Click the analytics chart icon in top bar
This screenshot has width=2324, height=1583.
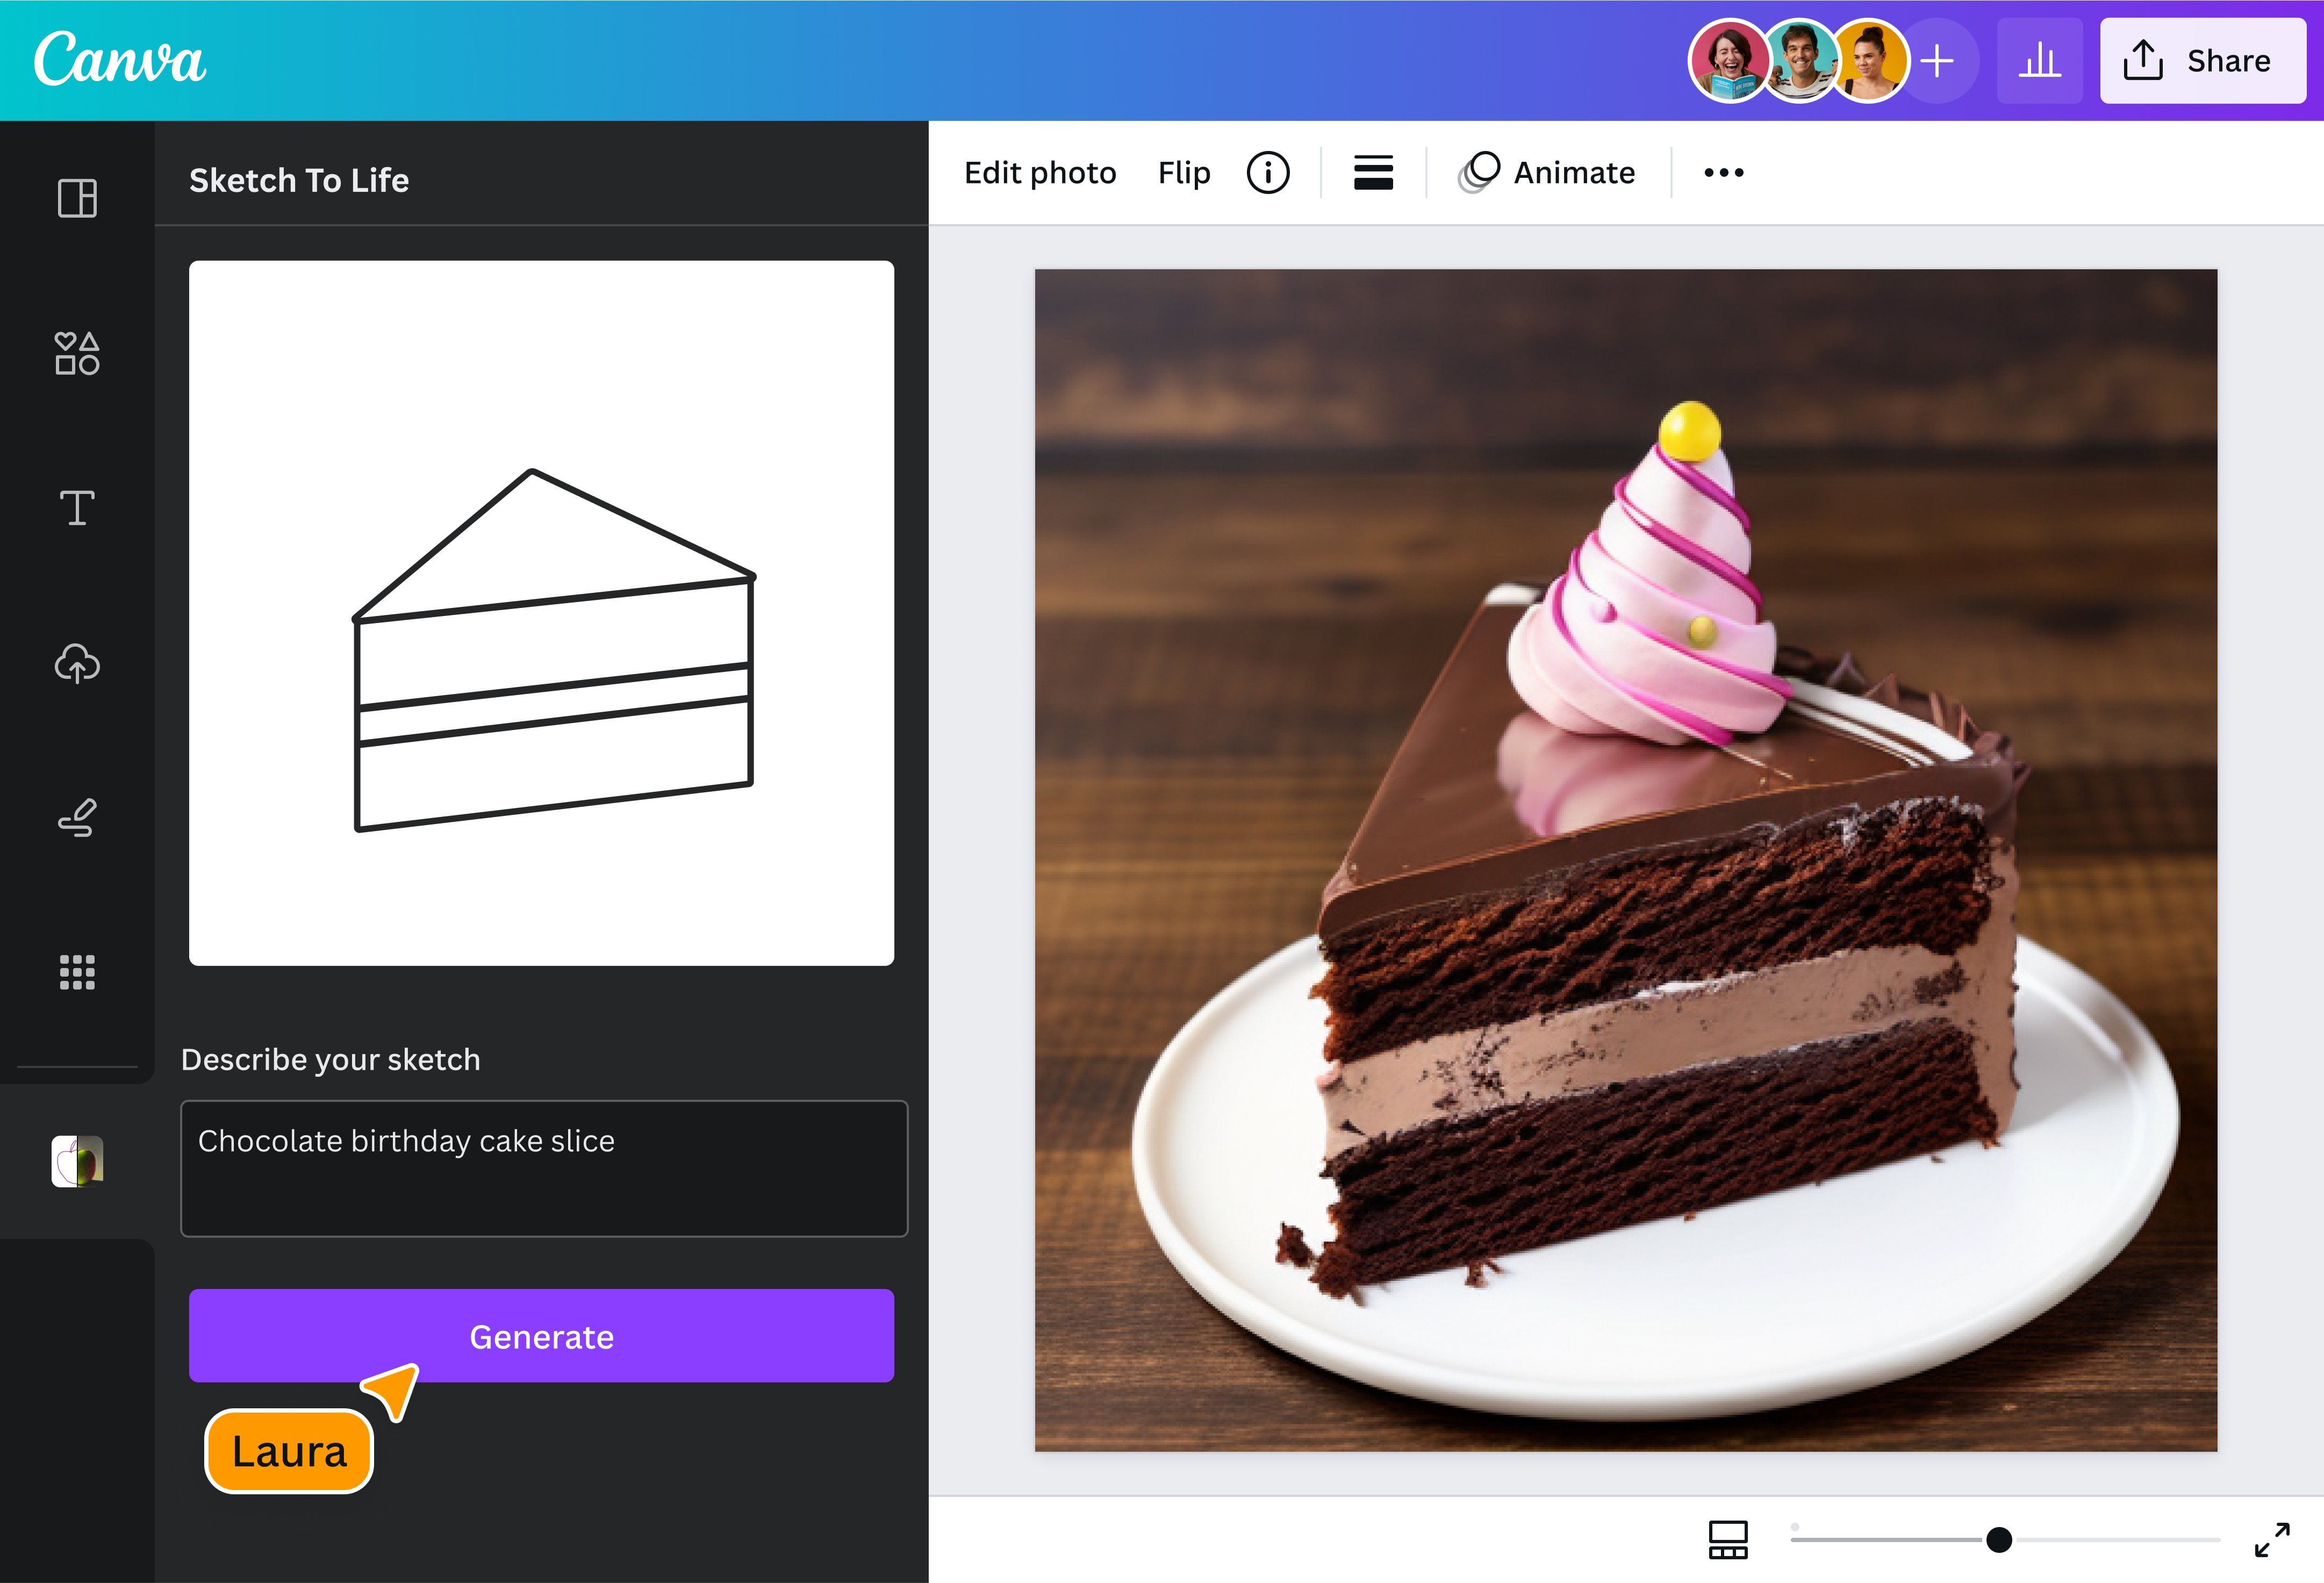click(2039, 60)
